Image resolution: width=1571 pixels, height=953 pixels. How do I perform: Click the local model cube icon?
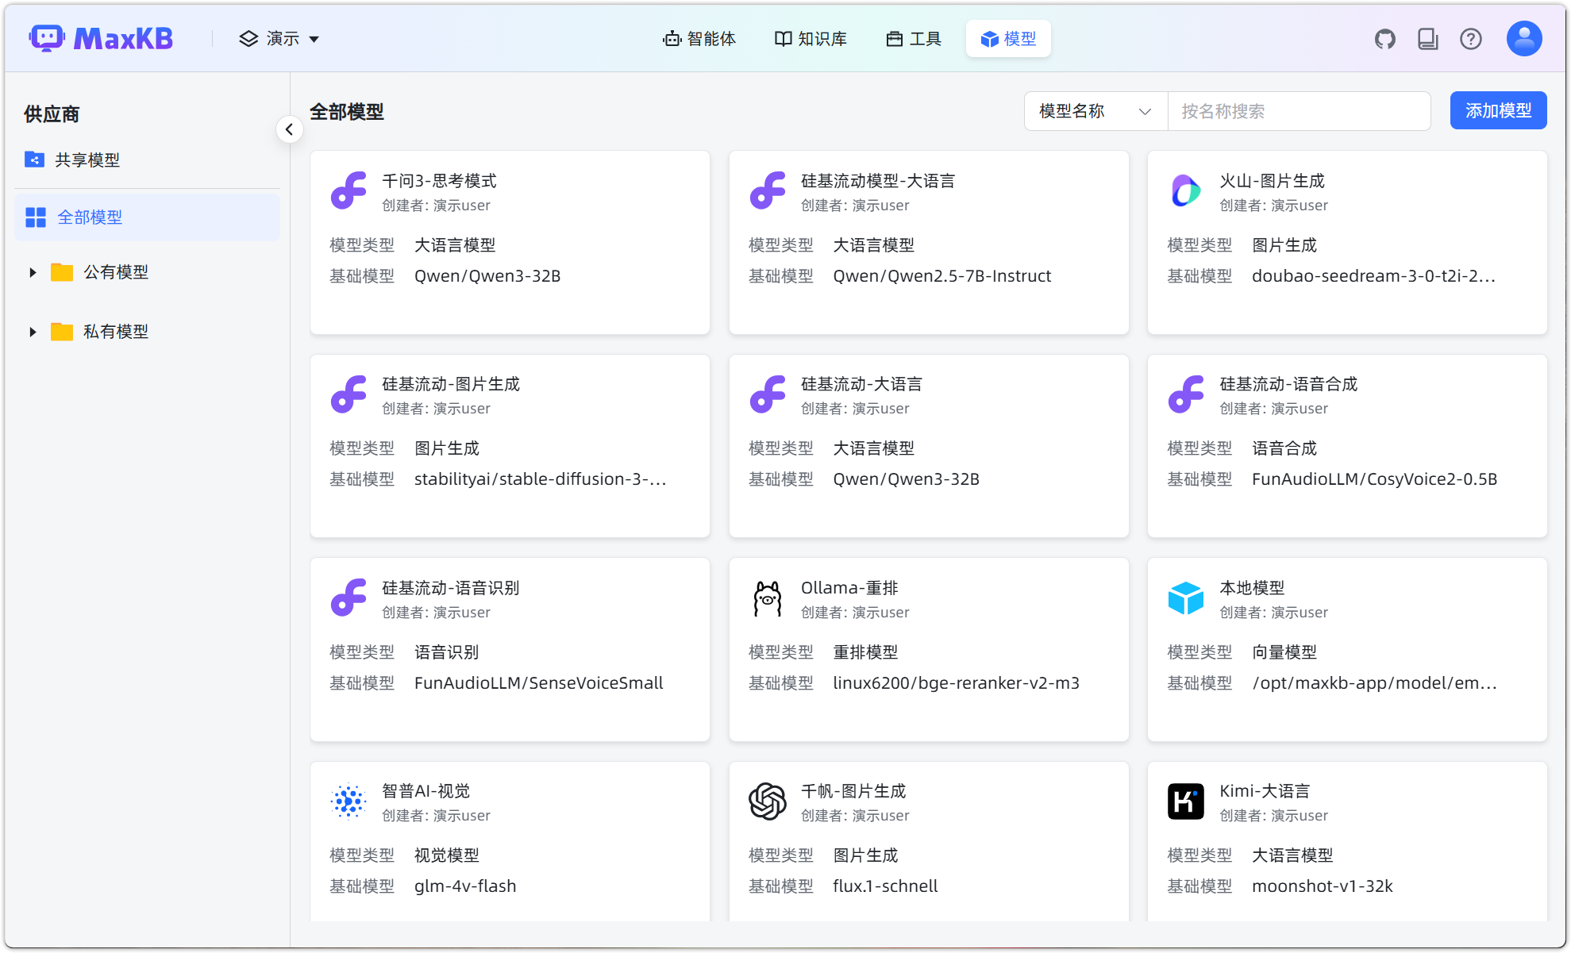pyautogui.click(x=1185, y=598)
